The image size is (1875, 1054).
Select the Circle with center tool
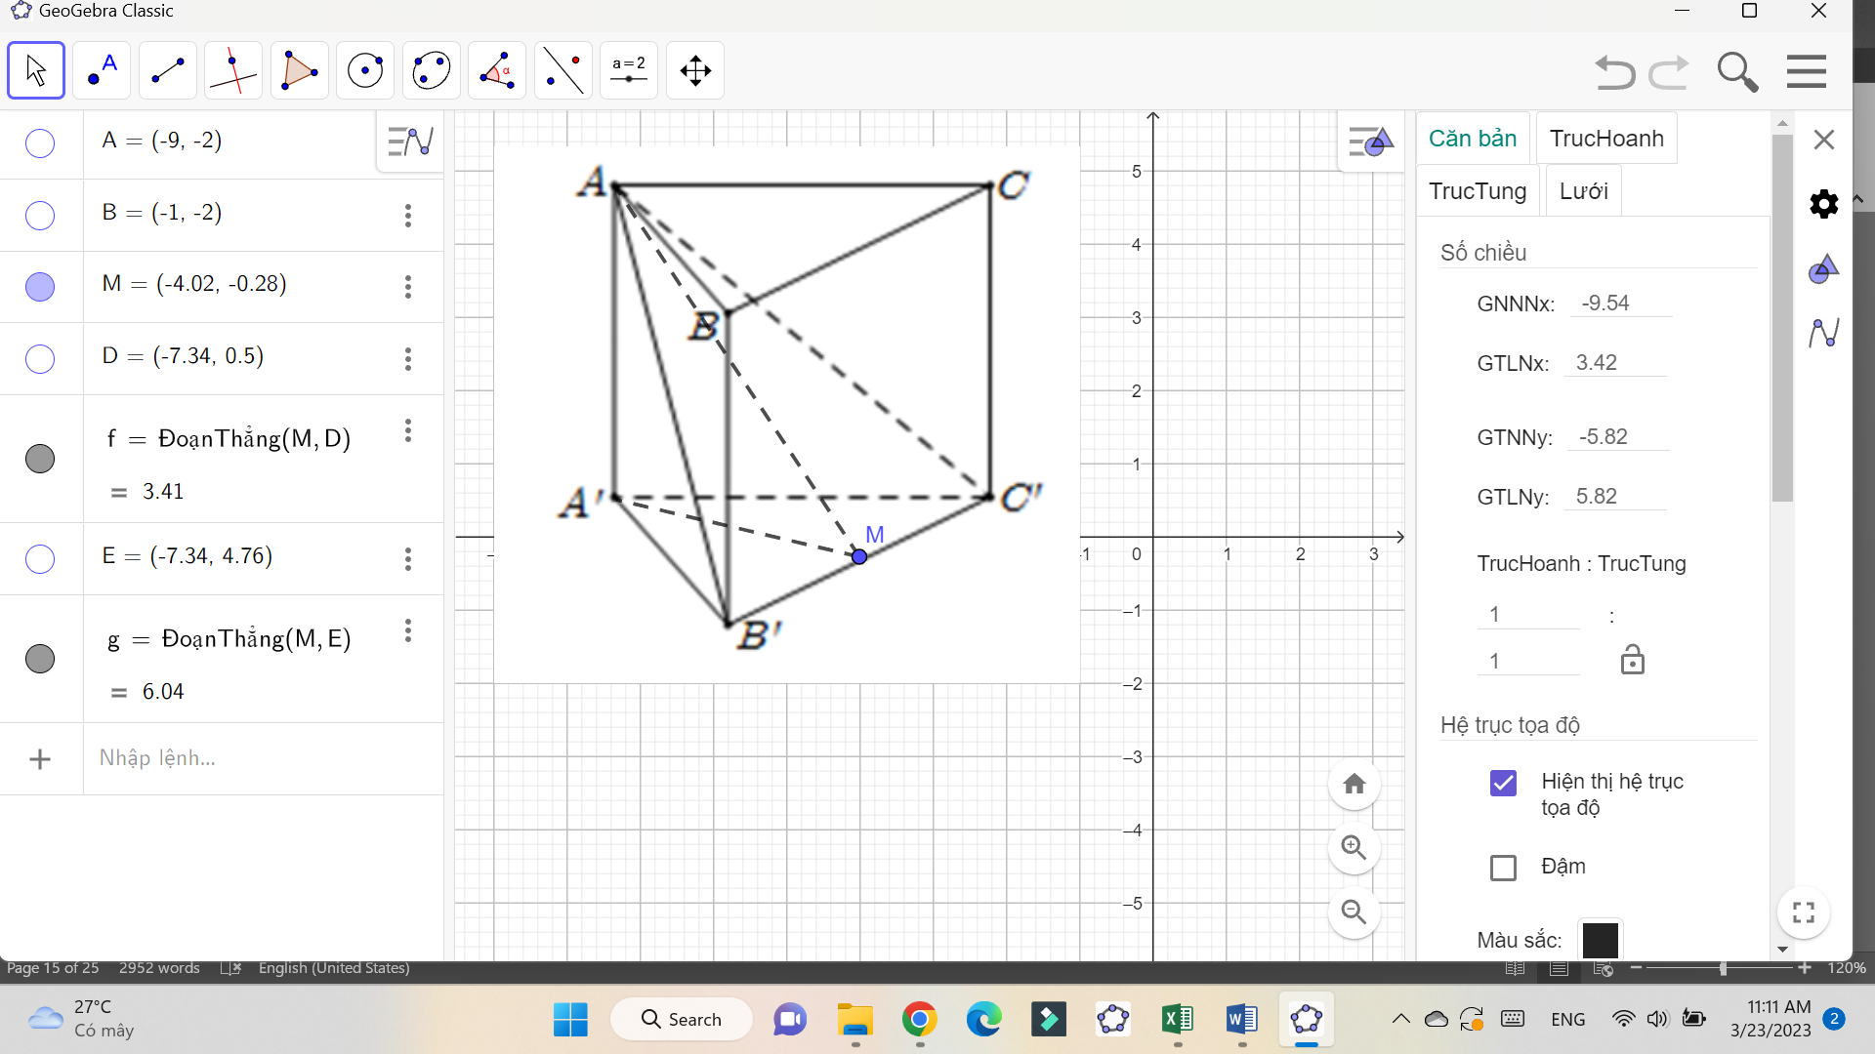pos(365,70)
